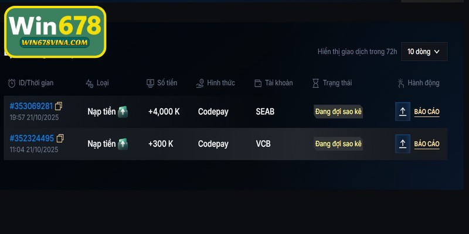Click the Hành động column header
Screen dimensions: 469x234
pyautogui.click(x=423, y=83)
